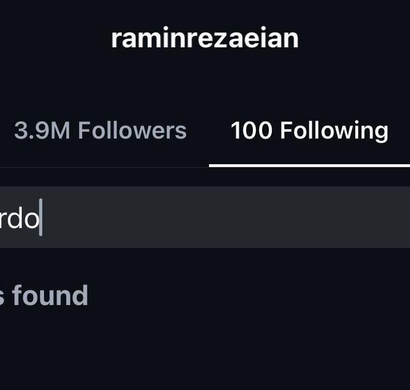Click the "3.9M" follower count

pos(42,131)
